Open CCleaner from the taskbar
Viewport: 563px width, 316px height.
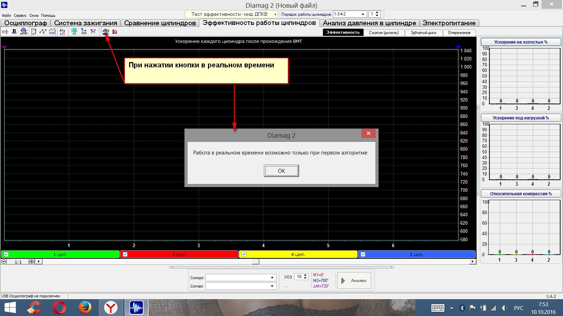pos(34,308)
